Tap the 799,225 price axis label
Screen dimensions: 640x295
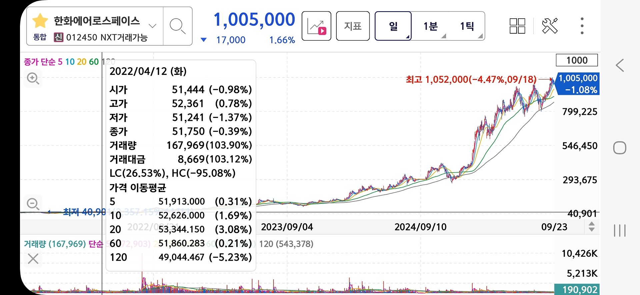click(580, 112)
